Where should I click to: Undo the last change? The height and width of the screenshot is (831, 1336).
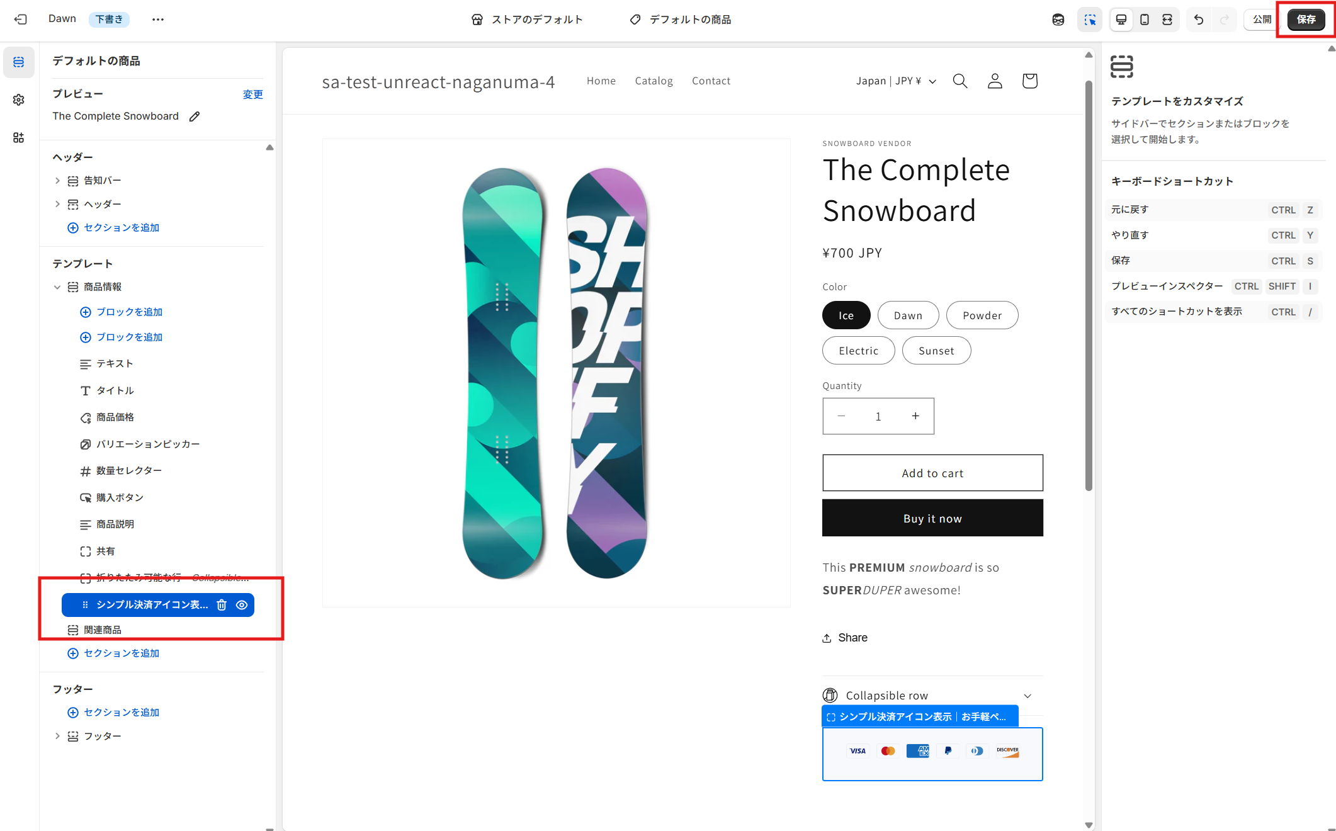click(x=1198, y=20)
